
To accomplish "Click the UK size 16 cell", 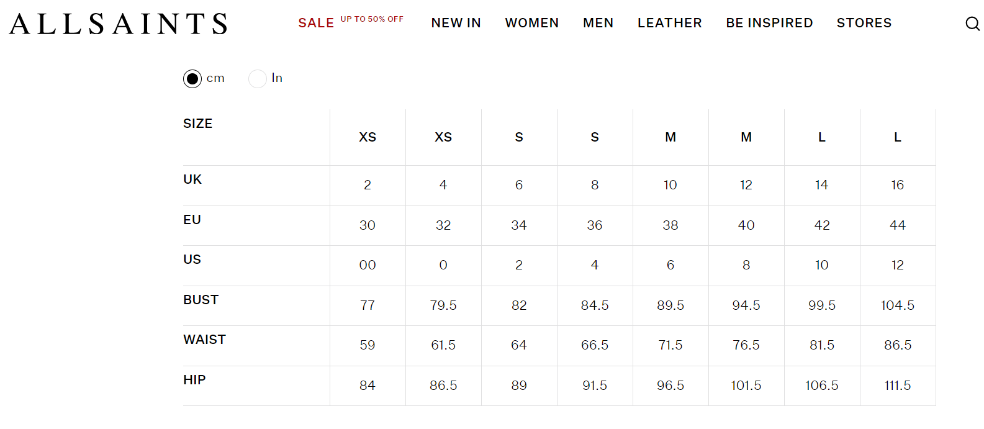I will pyautogui.click(x=897, y=185).
